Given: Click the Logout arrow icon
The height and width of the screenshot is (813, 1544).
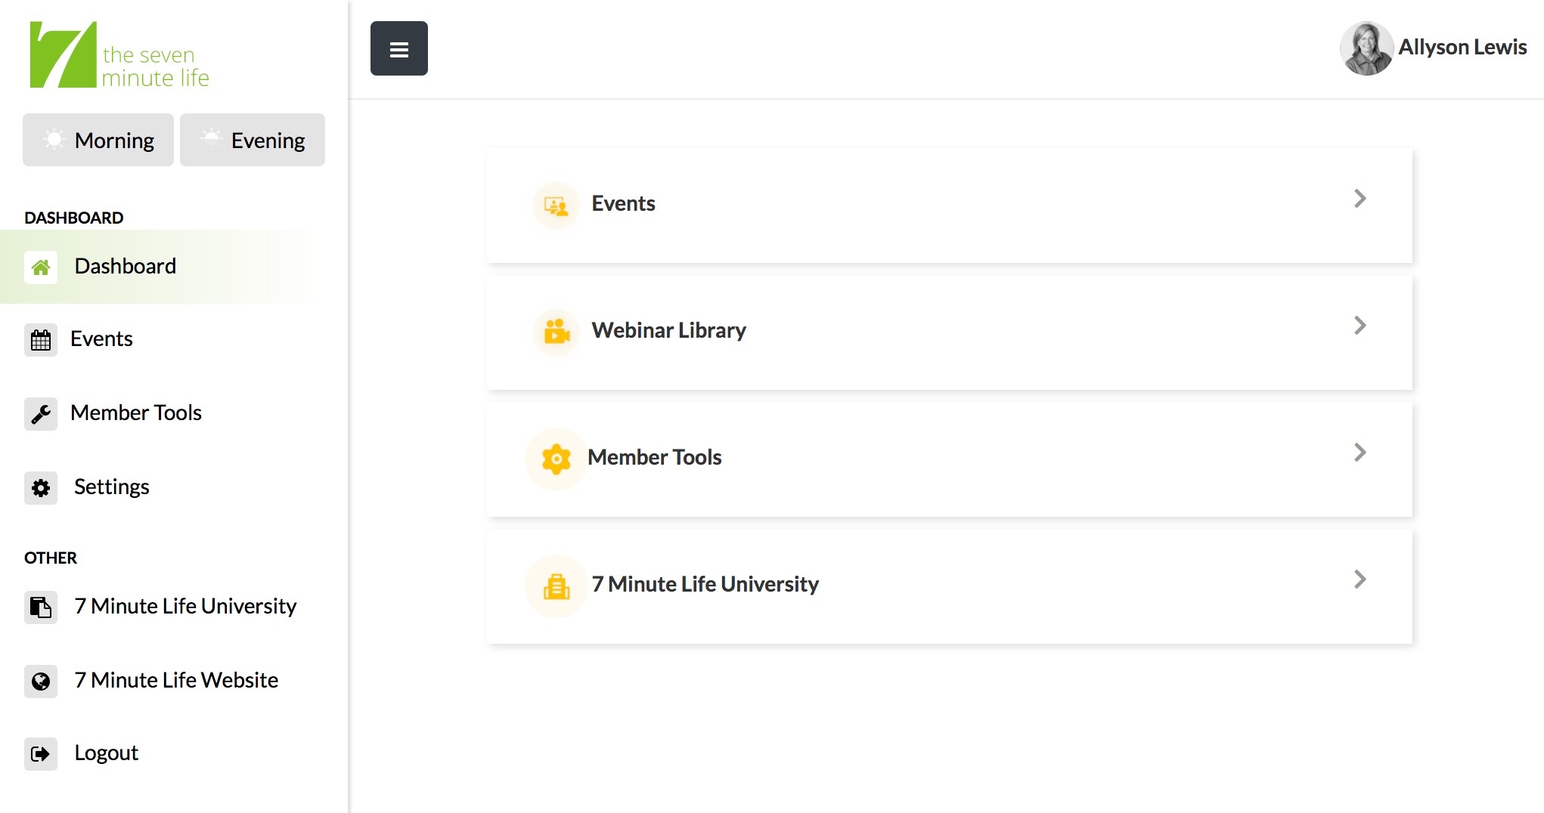Looking at the screenshot, I should pos(41,754).
